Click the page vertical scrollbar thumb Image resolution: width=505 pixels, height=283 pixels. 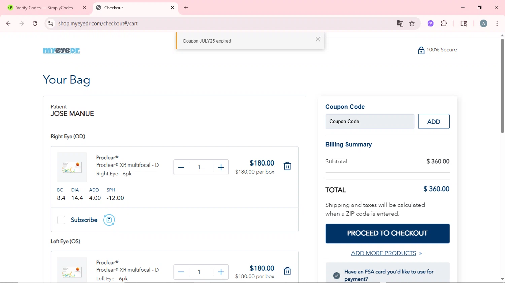pyautogui.click(x=502, y=86)
